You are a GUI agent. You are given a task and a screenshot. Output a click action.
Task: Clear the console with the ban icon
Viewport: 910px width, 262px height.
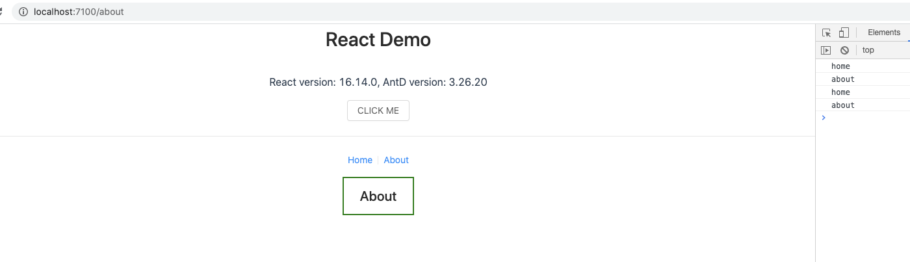click(844, 50)
